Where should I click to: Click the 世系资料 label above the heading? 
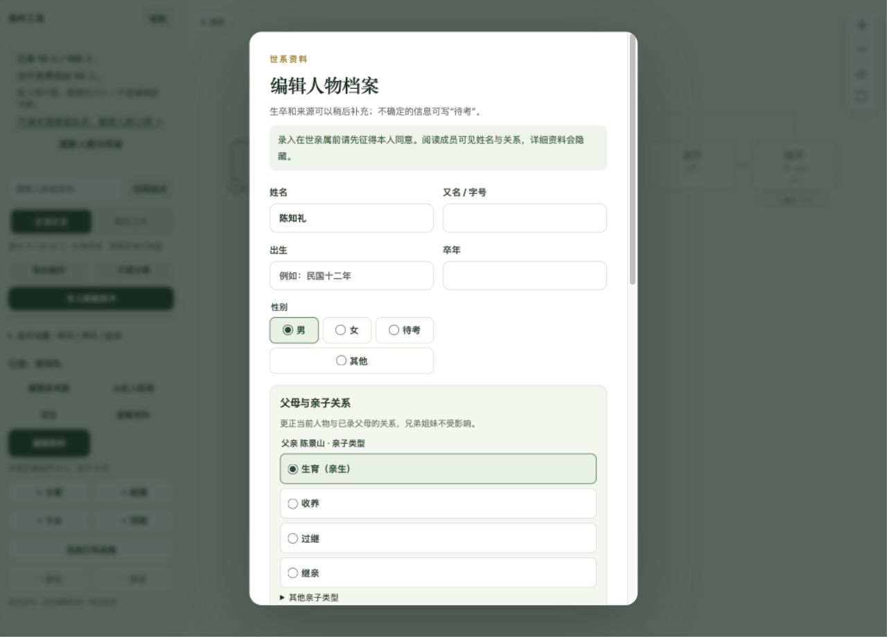(x=288, y=60)
